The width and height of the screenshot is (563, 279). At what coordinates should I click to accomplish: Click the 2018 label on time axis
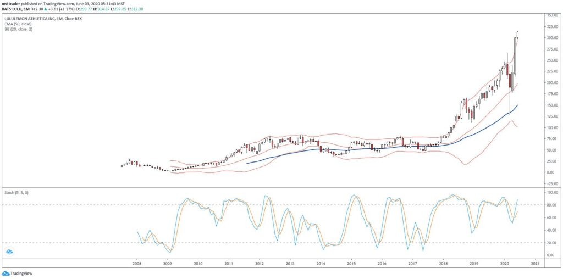pyautogui.click(x=443, y=263)
